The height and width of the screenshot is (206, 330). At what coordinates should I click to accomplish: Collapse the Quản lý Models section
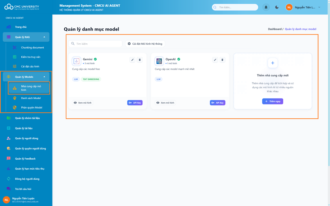tap(44, 77)
